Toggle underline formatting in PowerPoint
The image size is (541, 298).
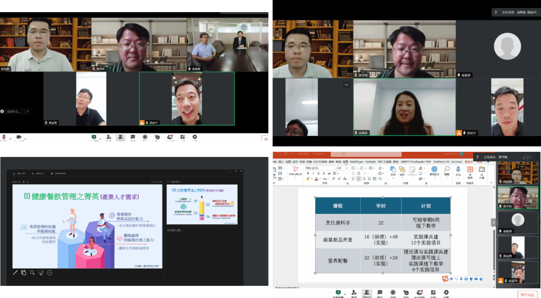coord(318,173)
